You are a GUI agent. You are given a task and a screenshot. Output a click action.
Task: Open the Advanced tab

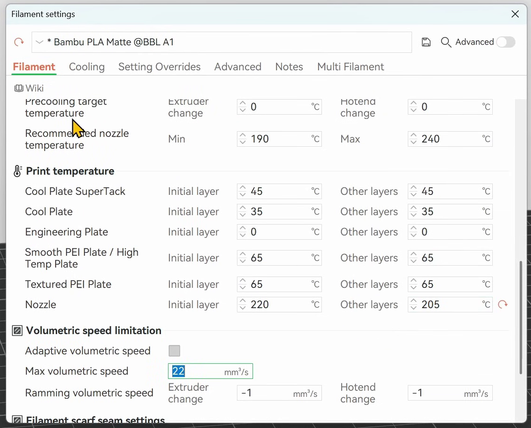[x=238, y=67]
